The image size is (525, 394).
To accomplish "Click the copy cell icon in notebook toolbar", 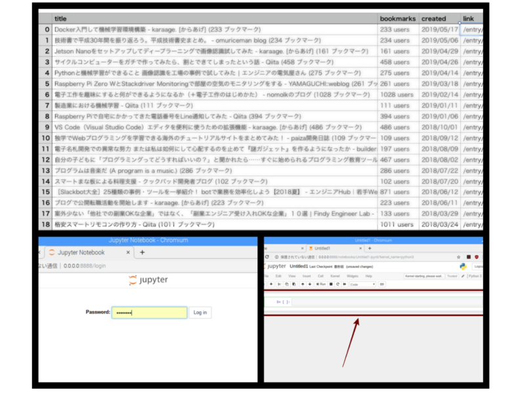I will point(287,284).
